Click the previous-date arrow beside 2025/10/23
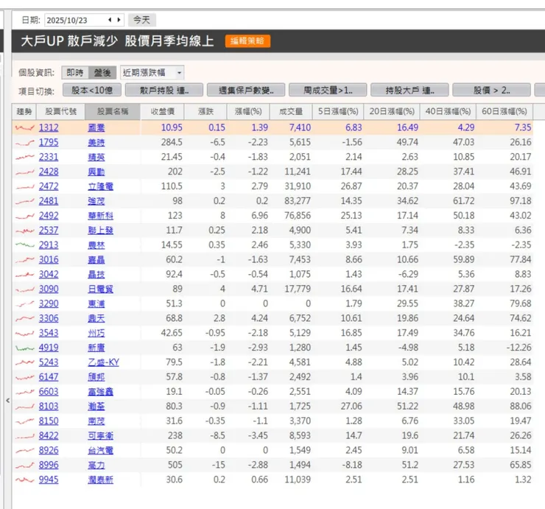 (110, 20)
